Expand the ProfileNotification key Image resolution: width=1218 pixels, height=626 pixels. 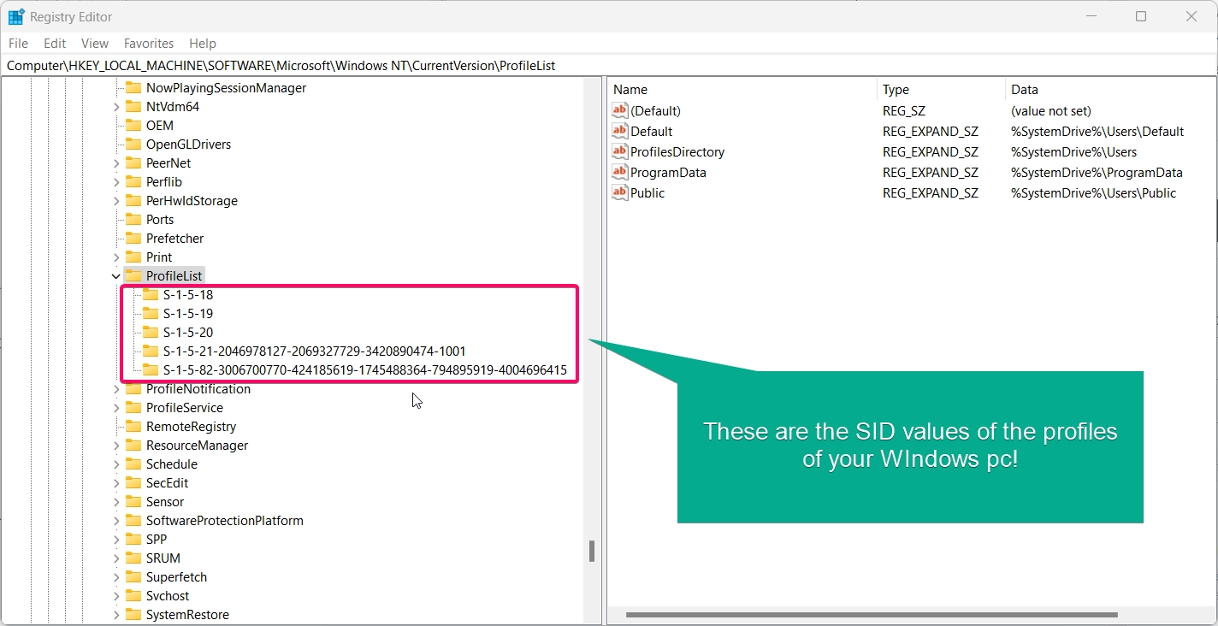tap(116, 389)
